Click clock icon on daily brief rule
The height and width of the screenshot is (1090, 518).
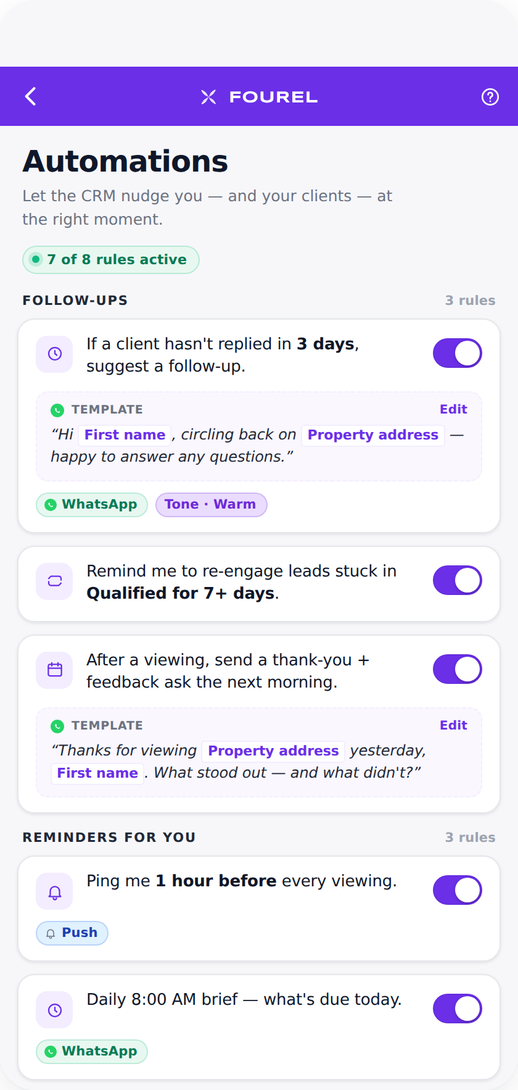click(x=55, y=1010)
